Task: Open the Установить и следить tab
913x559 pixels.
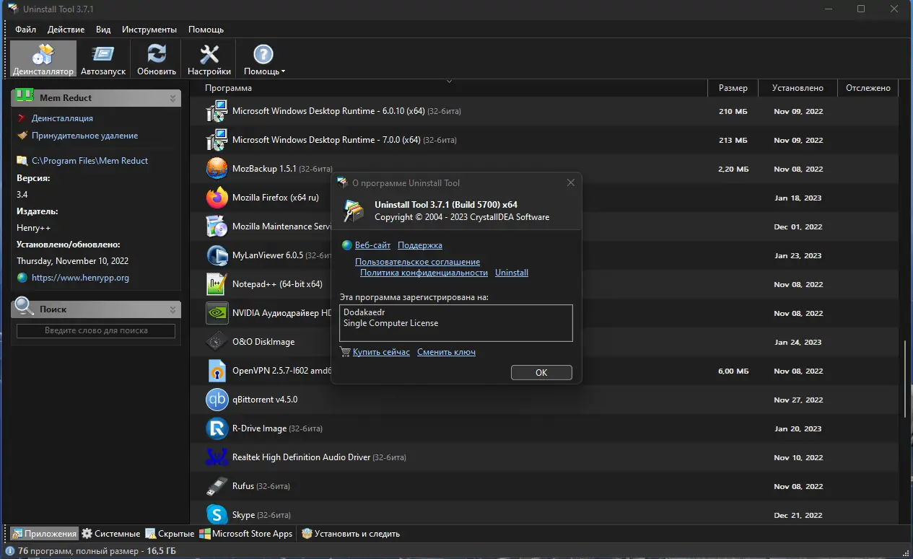Action: (351, 534)
